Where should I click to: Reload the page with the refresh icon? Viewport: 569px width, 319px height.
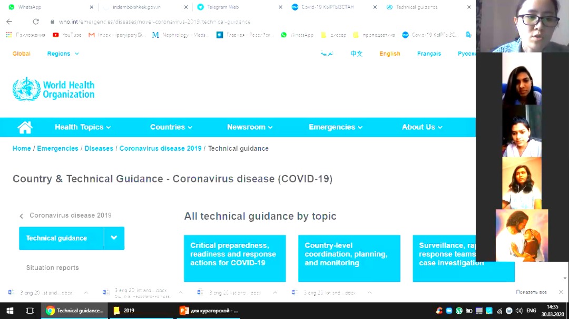36,22
